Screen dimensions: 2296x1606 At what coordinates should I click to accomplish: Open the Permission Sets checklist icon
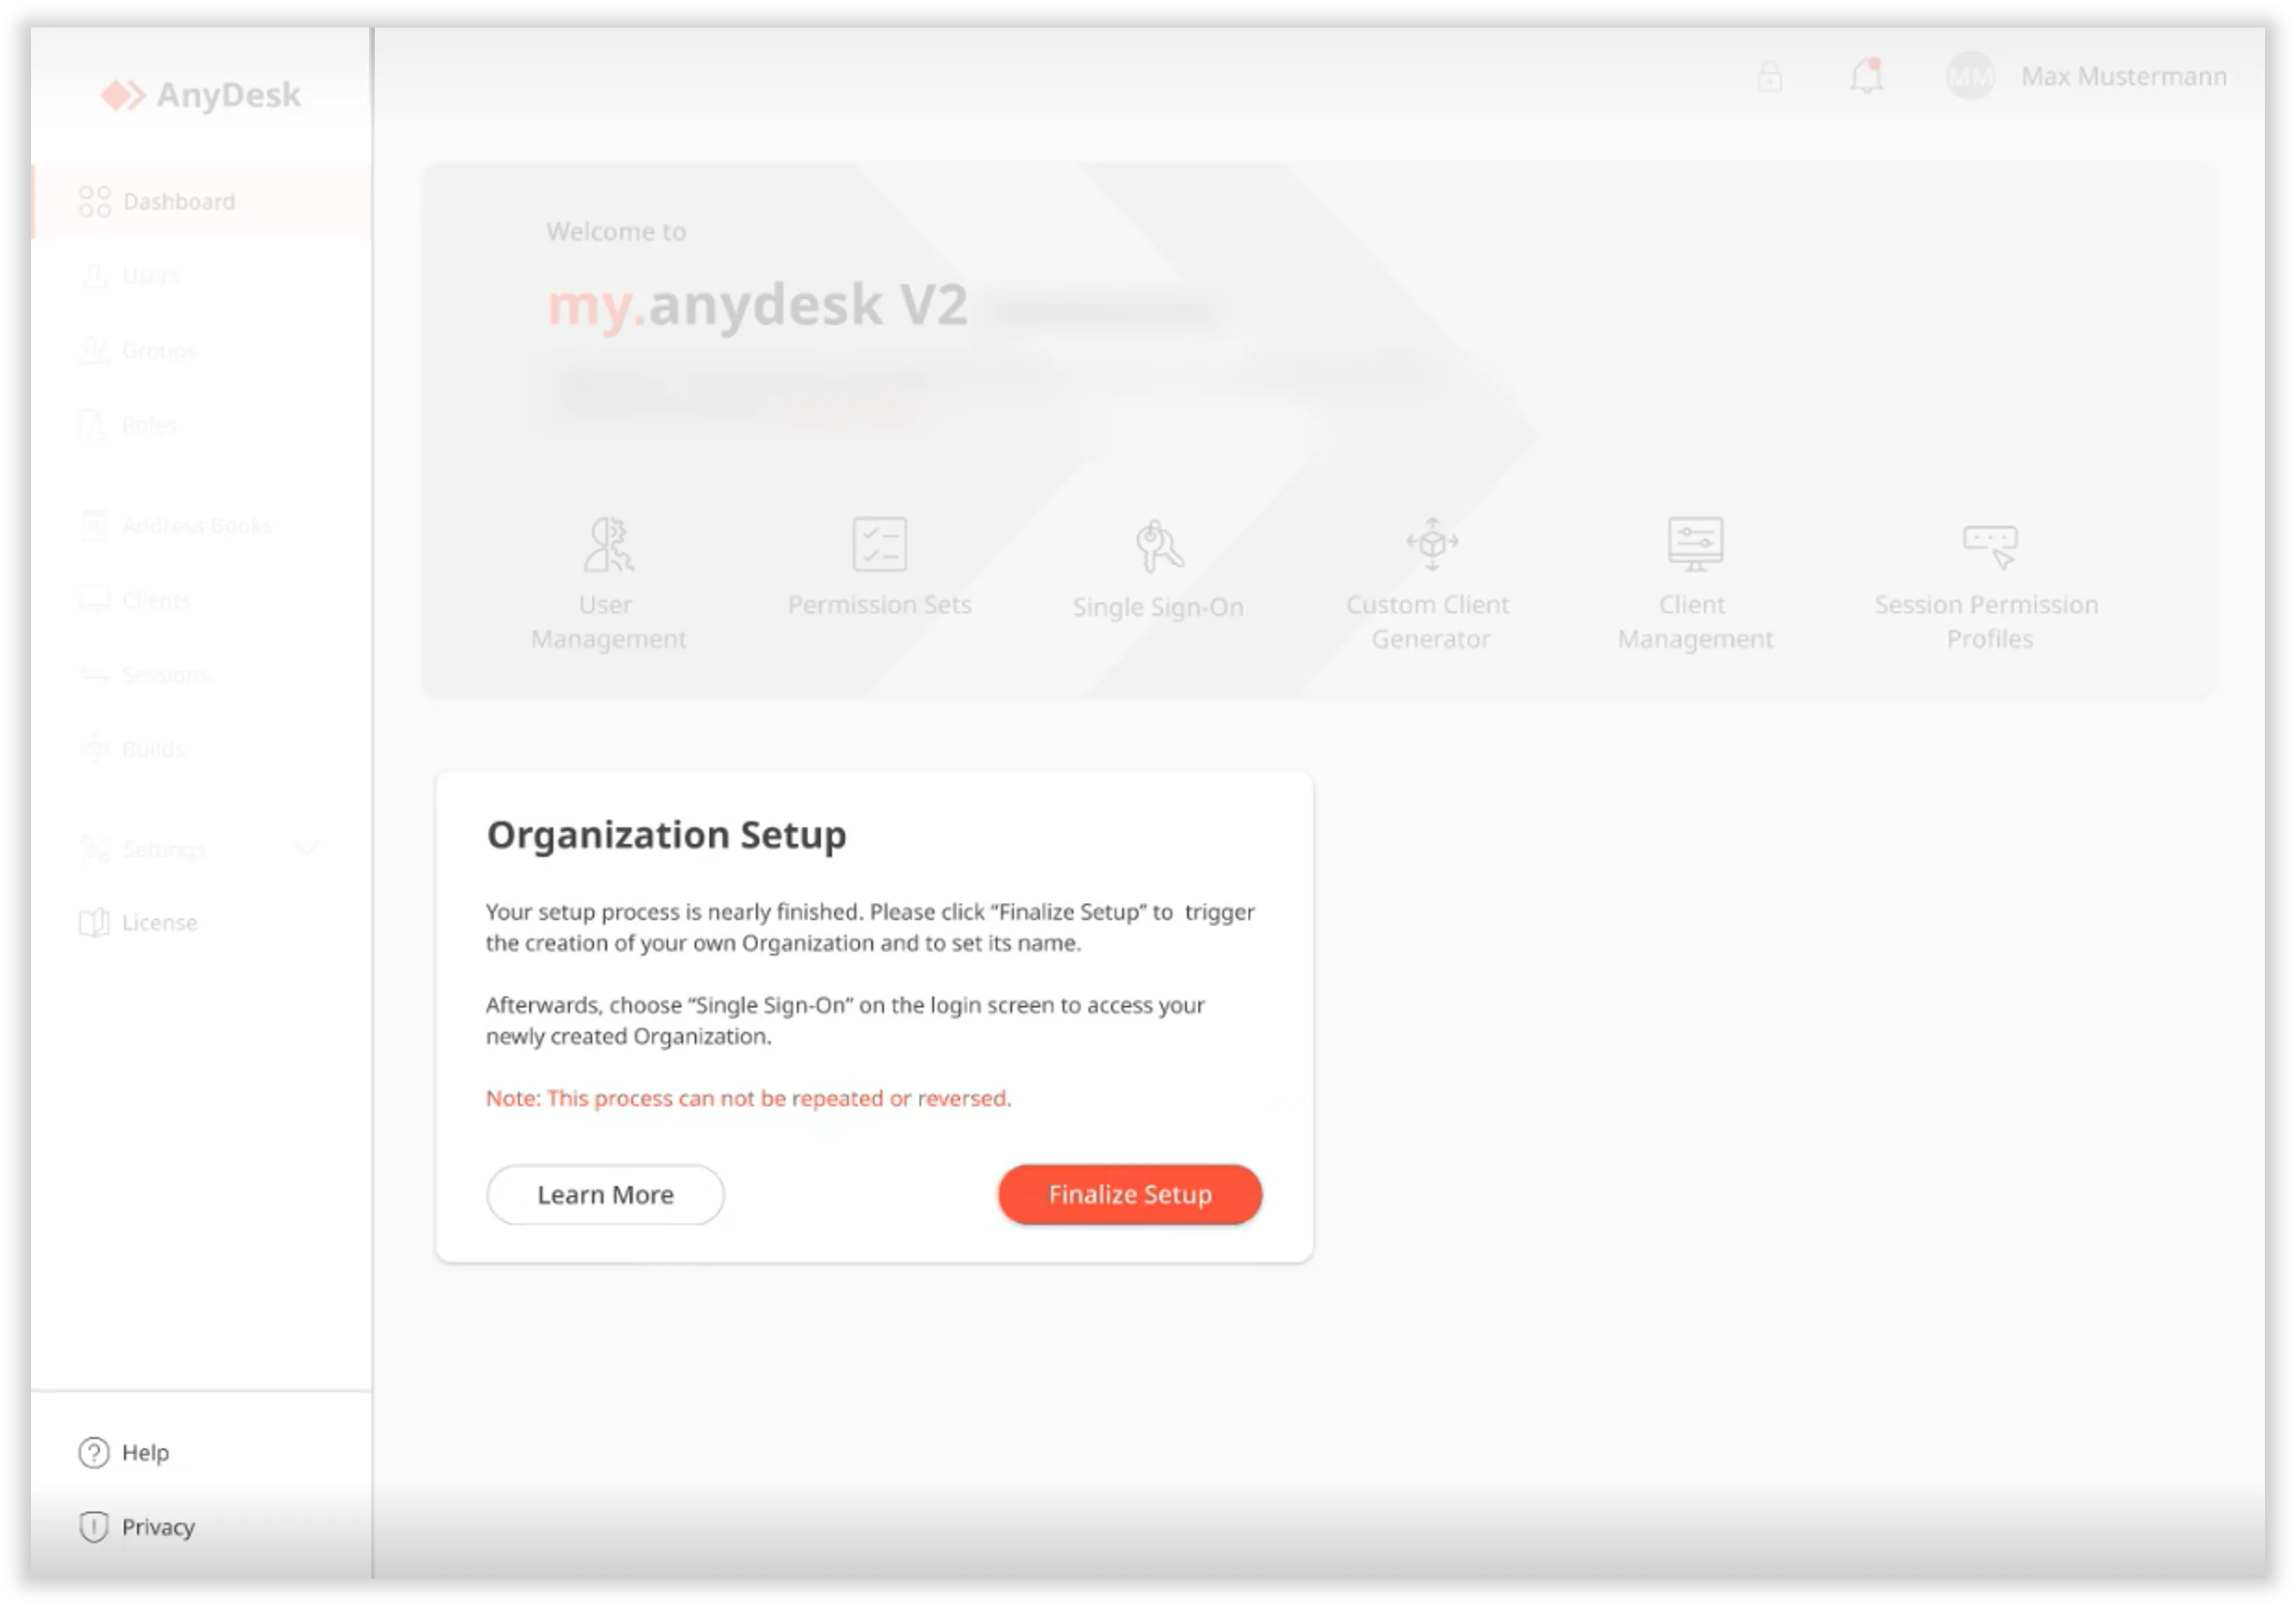pyautogui.click(x=879, y=544)
